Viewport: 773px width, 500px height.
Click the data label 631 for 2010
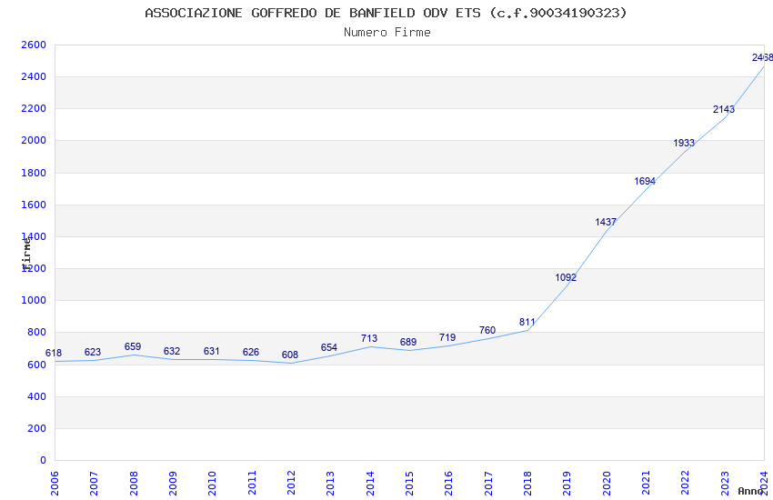(212, 351)
